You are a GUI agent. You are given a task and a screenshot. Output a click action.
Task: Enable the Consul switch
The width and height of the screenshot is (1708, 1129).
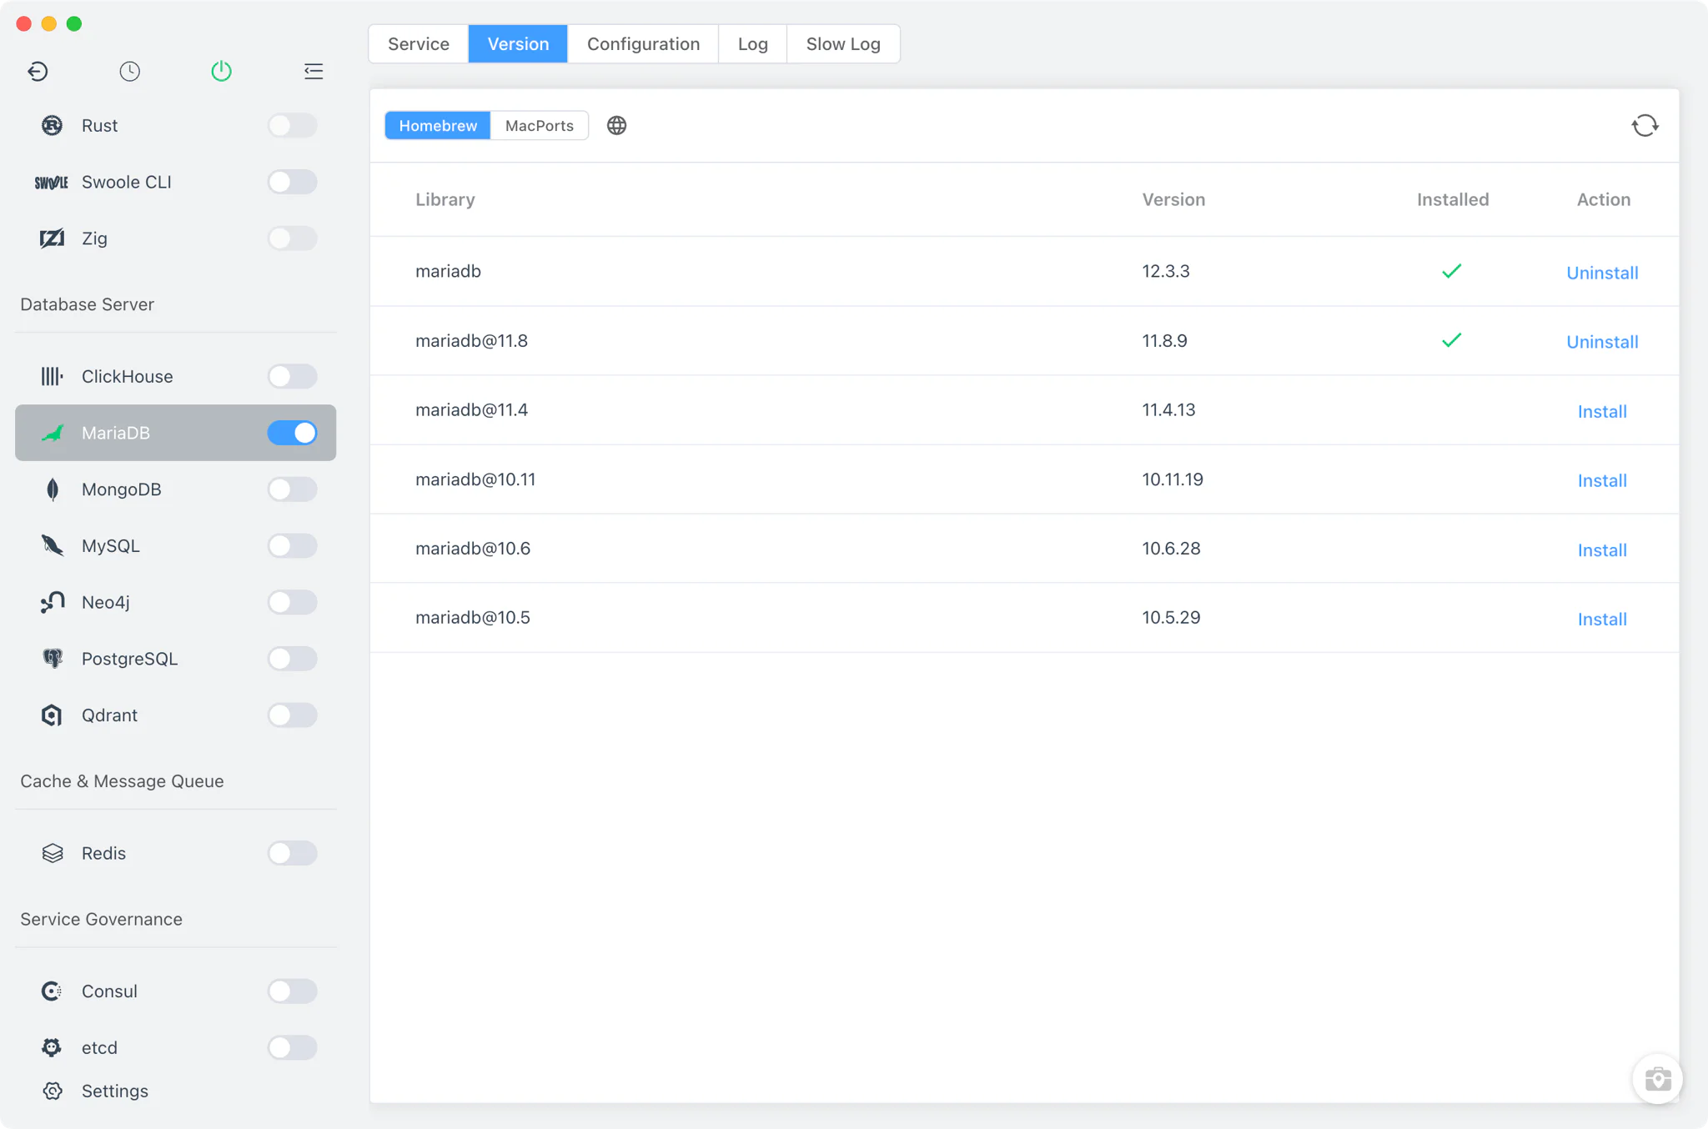pyautogui.click(x=292, y=991)
